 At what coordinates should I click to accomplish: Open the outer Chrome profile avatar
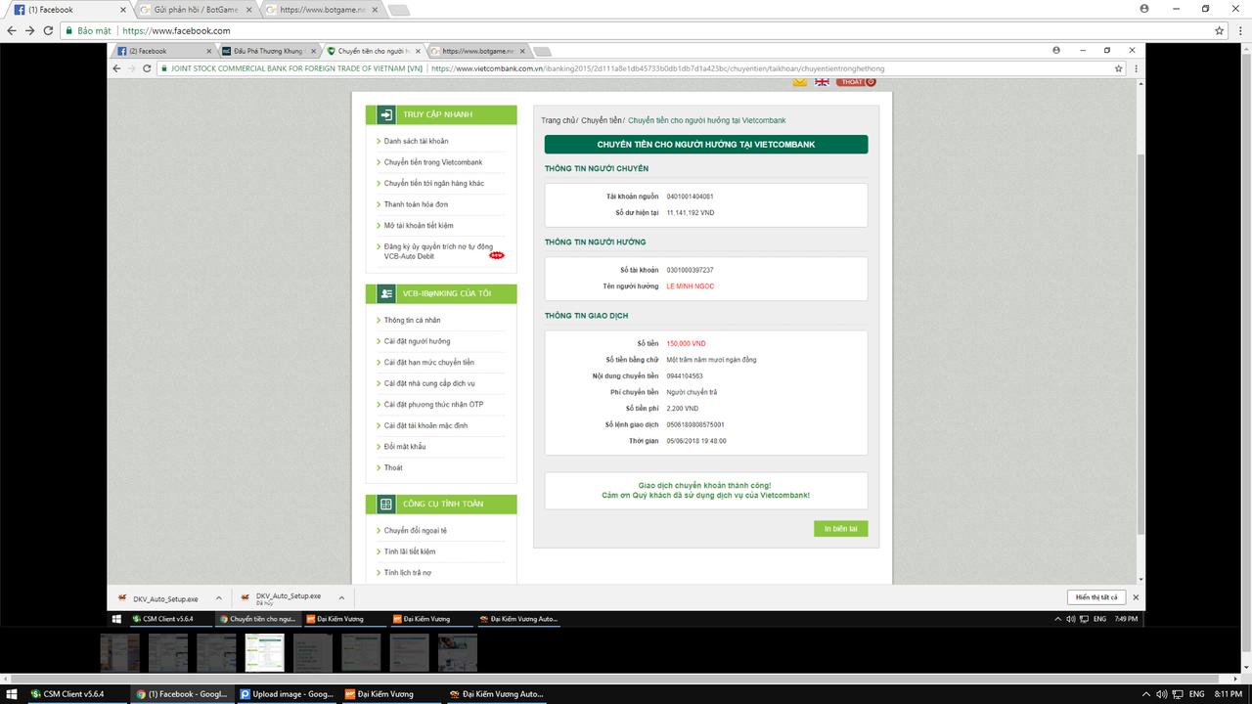tap(1144, 8)
